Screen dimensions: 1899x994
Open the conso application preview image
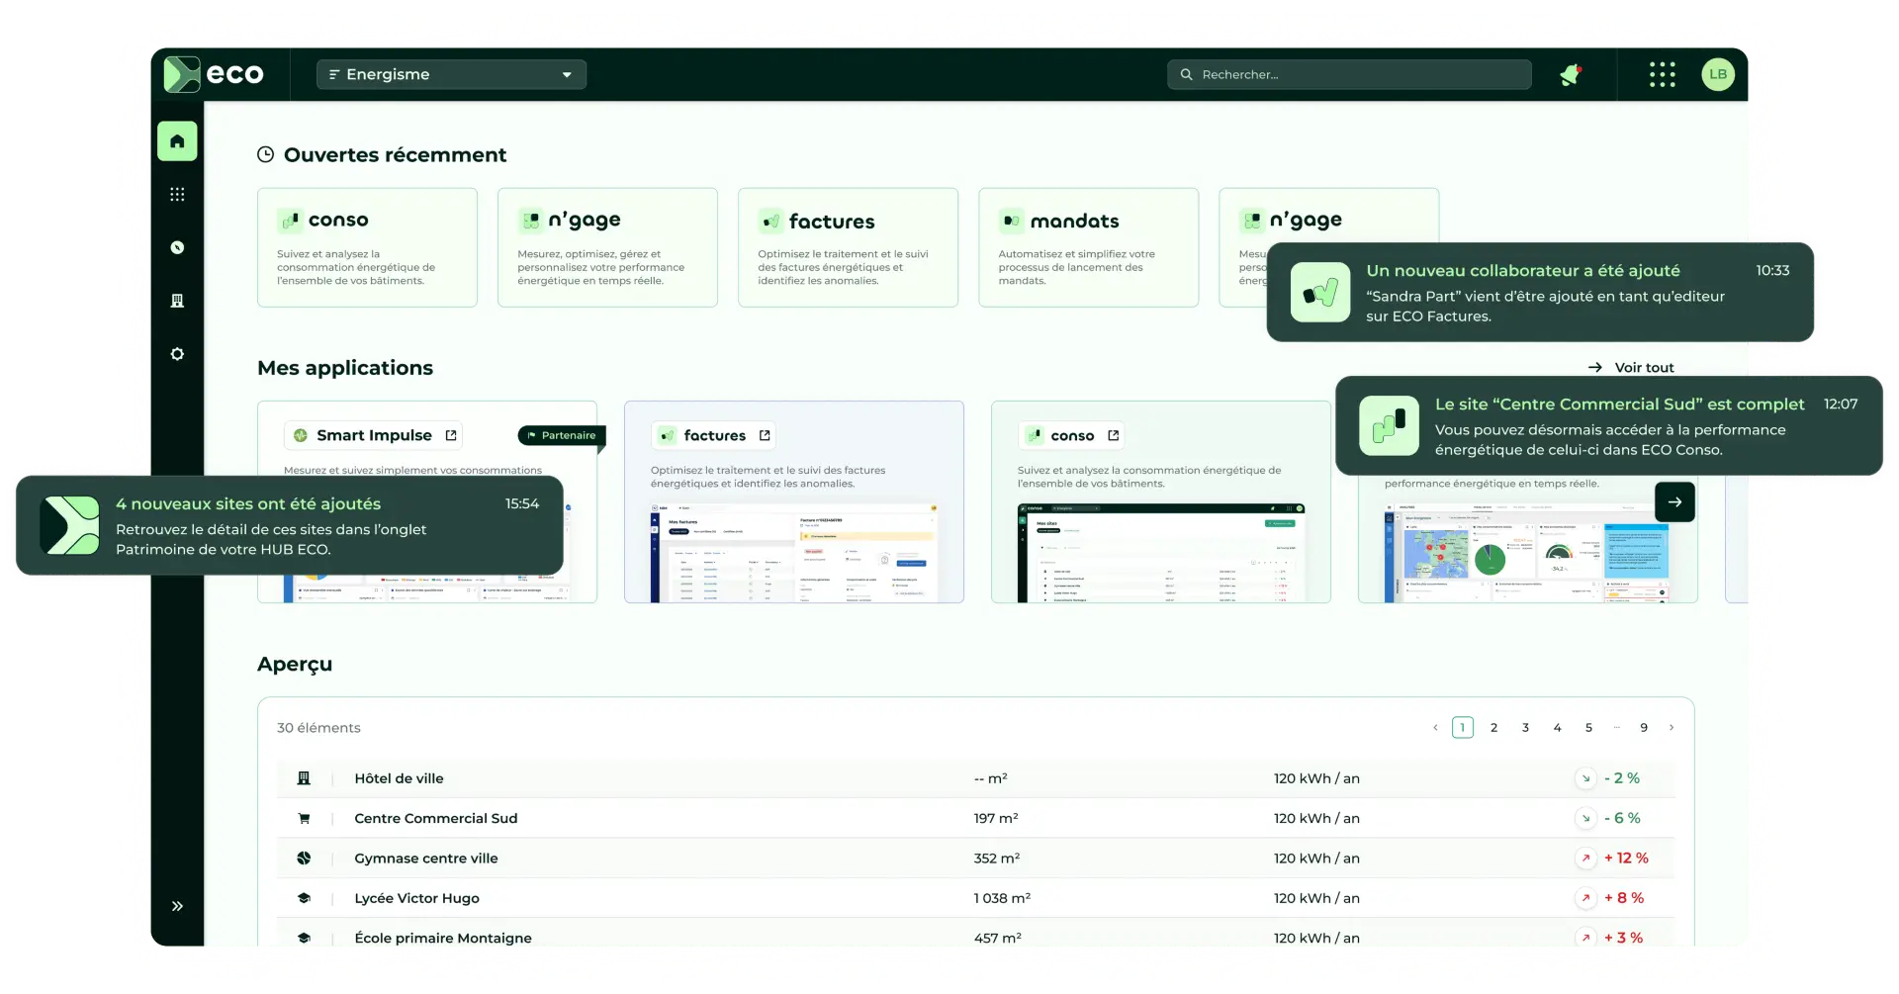[1161, 552]
